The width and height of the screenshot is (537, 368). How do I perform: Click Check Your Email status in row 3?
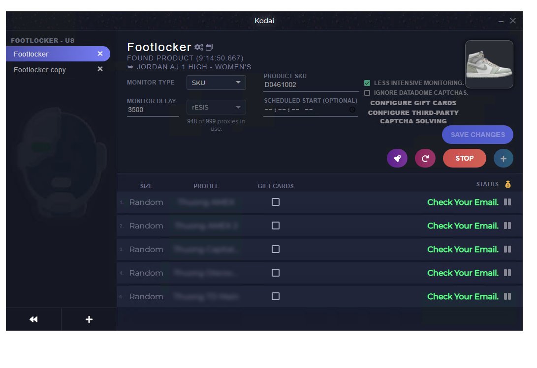[x=463, y=250]
